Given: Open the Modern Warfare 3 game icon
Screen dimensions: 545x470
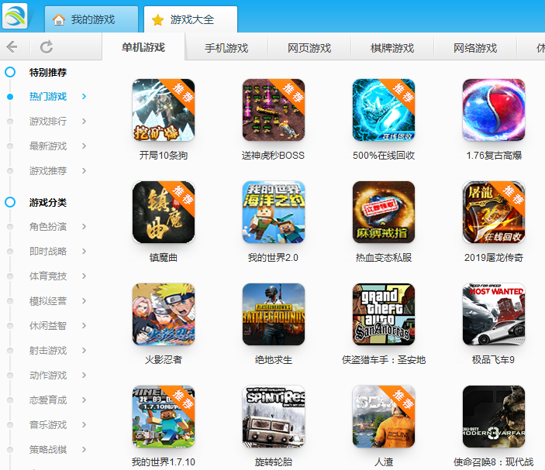Looking at the screenshot, I should [x=494, y=417].
